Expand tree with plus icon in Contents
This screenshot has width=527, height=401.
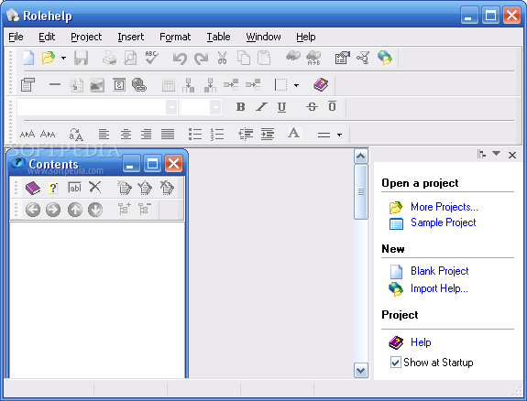click(124, 209)
